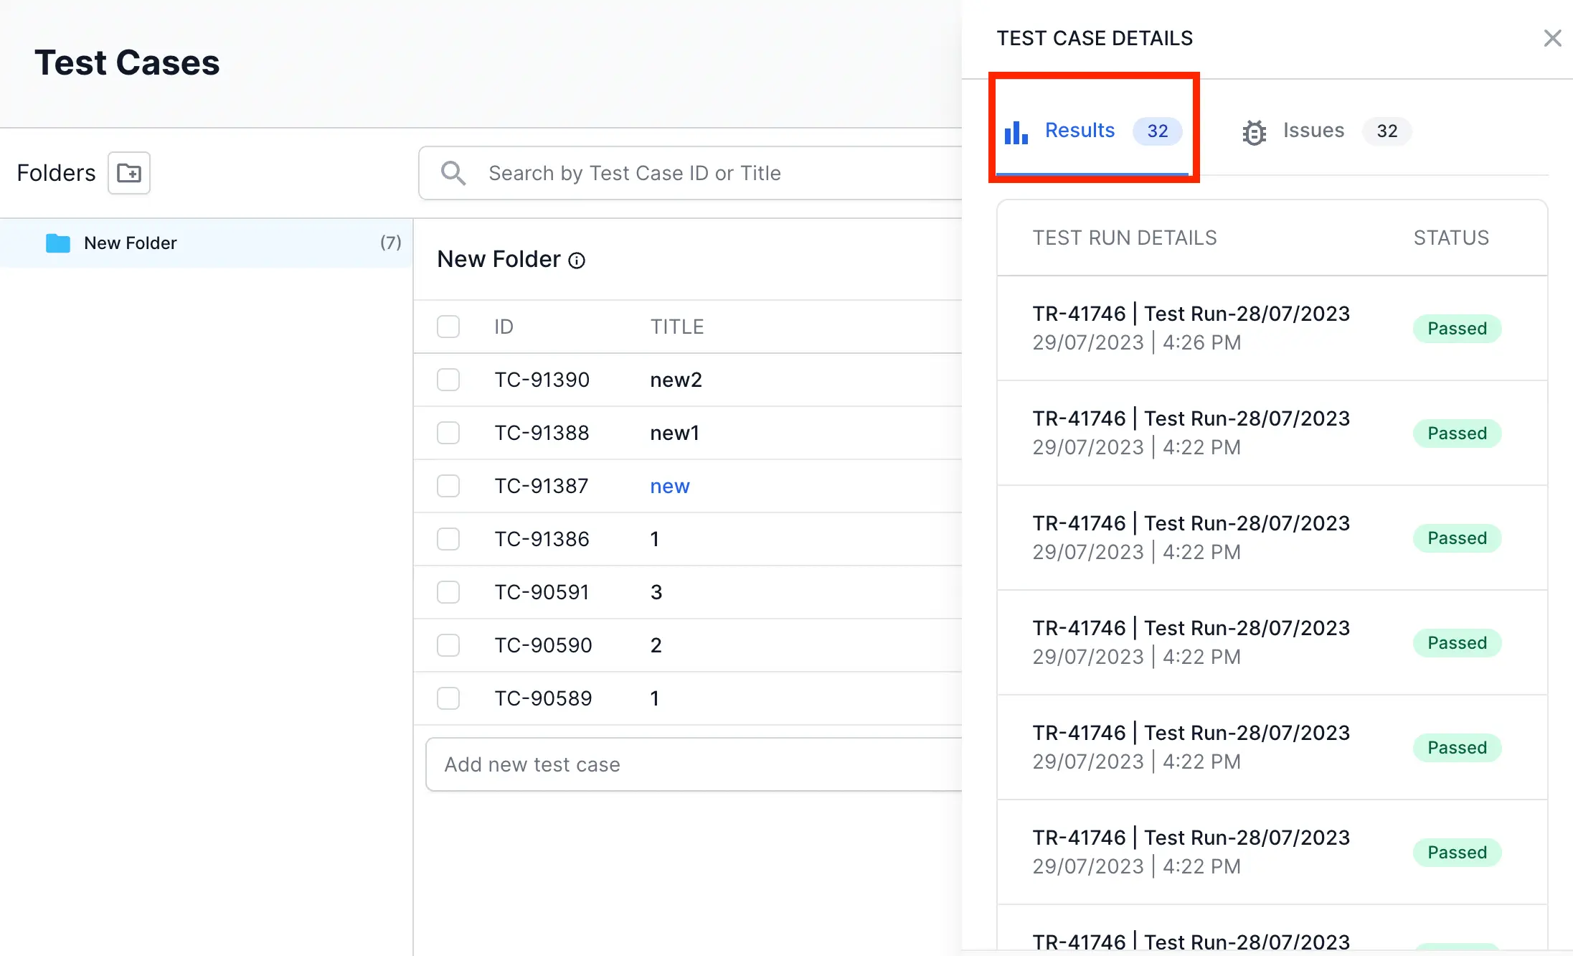Open the 4:26 PM TR-41746 test run
The image size is (1573, 956).
click(1191, 328)
